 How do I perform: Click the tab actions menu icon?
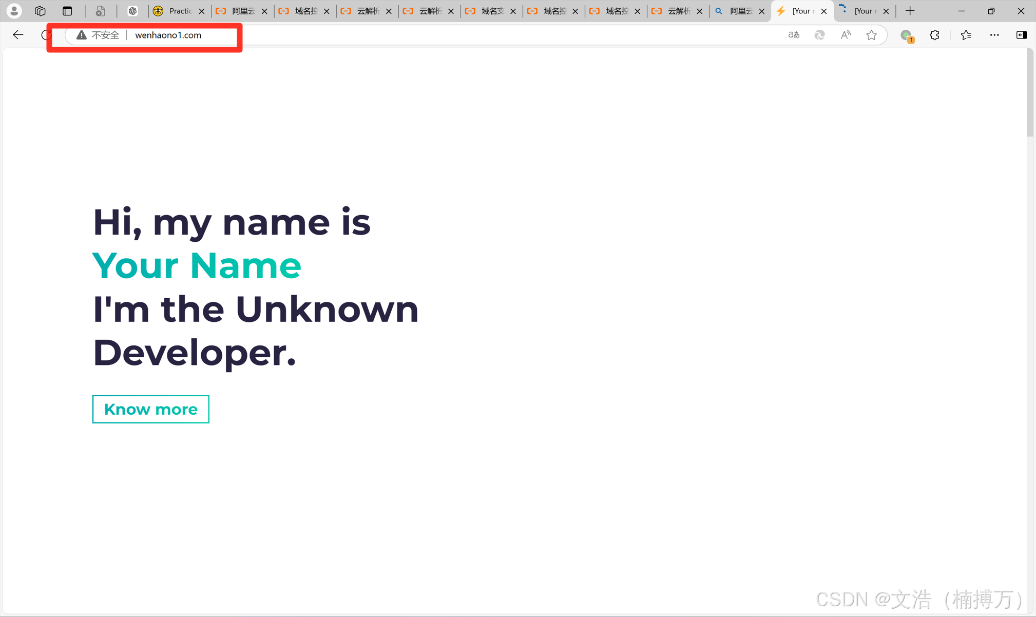[67, 11]
